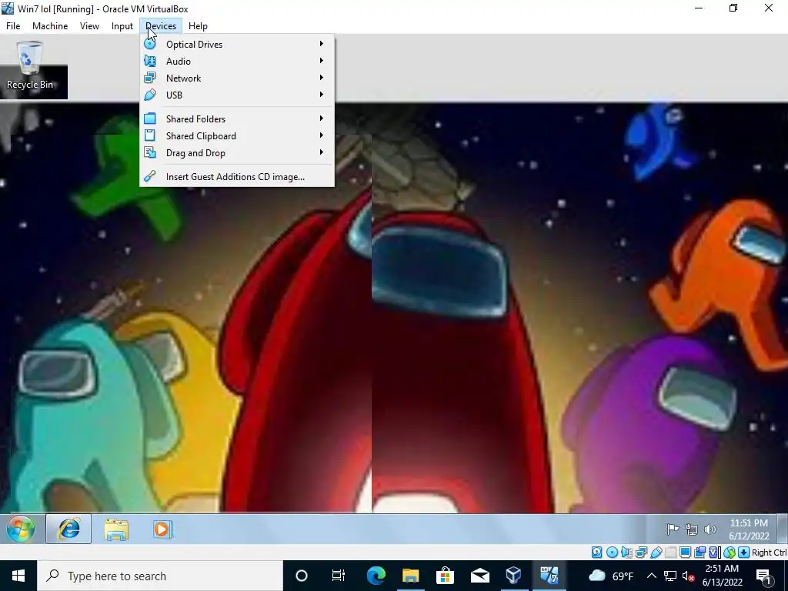Viewport: 788px width, 591px height.
Task: Open the Input menu
Action: coord(122,26)
